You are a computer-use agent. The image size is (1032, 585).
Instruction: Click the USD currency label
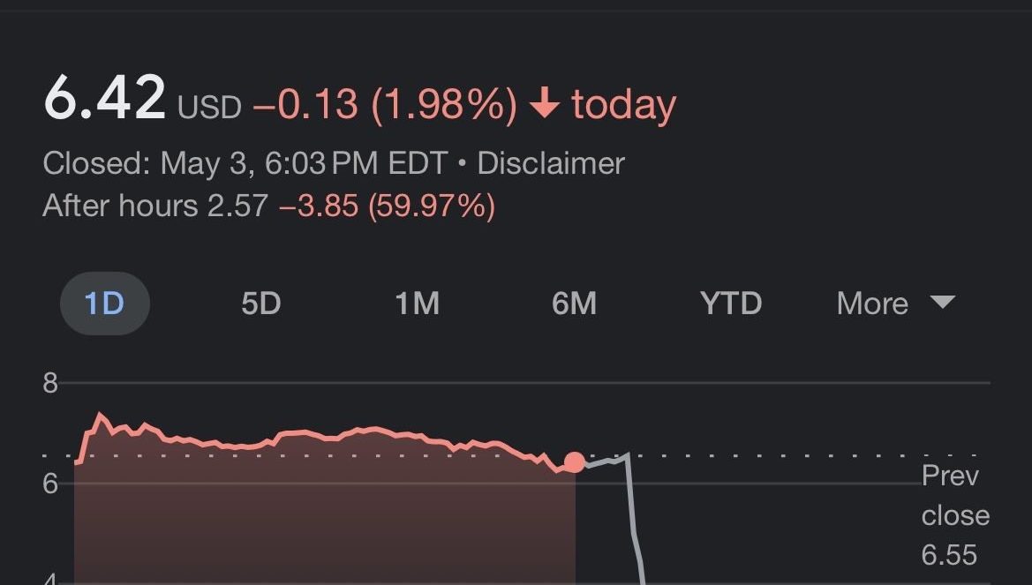click(x=209, y=108)
